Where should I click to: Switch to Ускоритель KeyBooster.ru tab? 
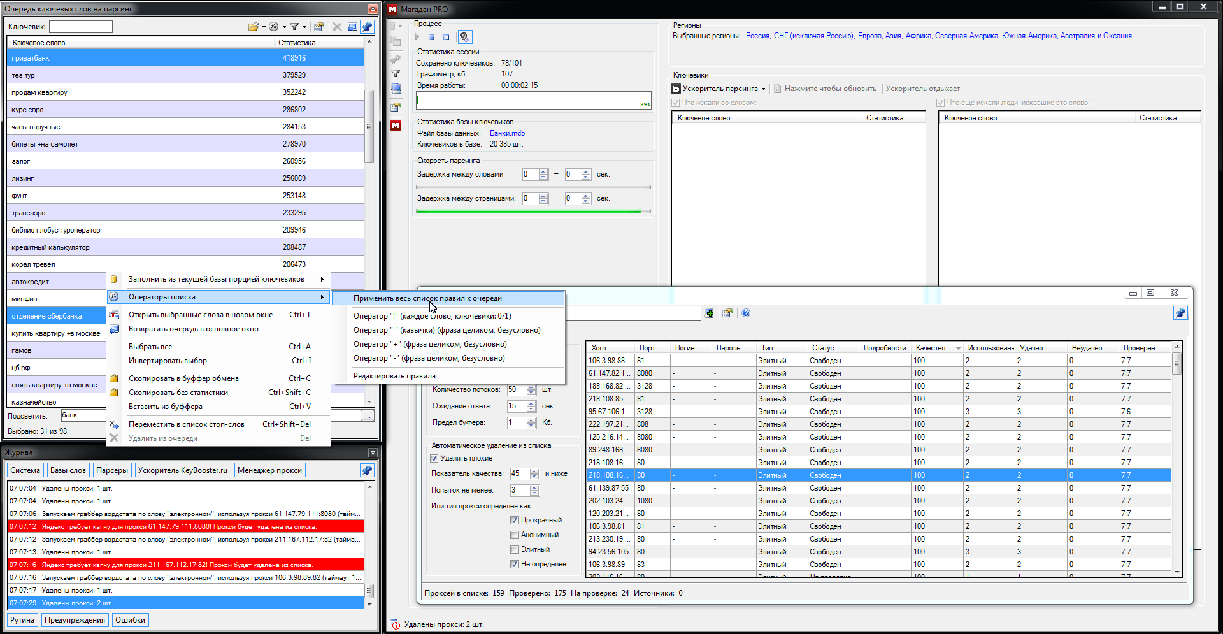coord(183,470)
